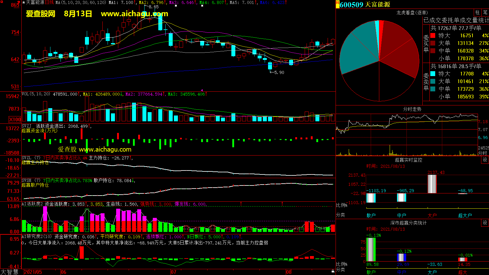Click the 大智慧 label in the bottom-left corner
This screenshot has width=489, height=275.
tap(9, 272)
